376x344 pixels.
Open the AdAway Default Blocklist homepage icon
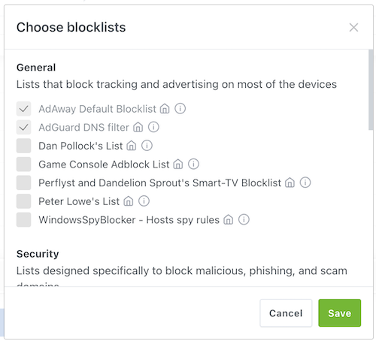pyautogui.click(x=165, y=109)
